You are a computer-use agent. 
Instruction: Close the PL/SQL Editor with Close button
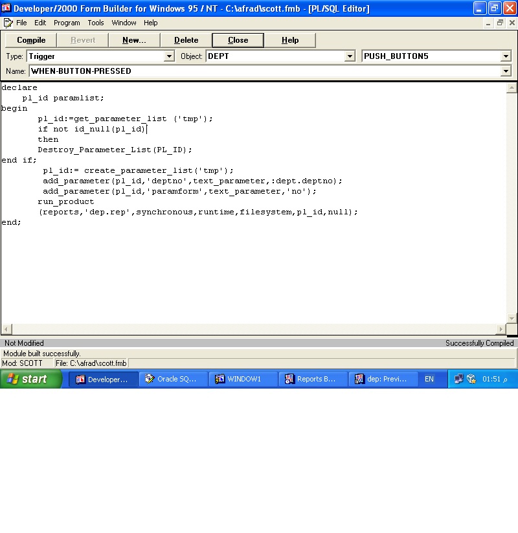pos(238,40)
